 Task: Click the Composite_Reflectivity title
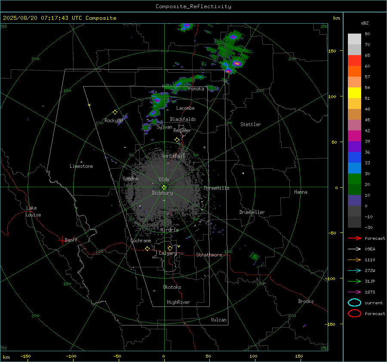point(193,6)
